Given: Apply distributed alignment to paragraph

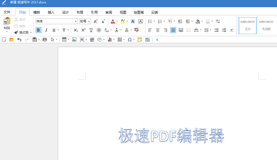Looking at the screenshot, I should click(181, 30).
